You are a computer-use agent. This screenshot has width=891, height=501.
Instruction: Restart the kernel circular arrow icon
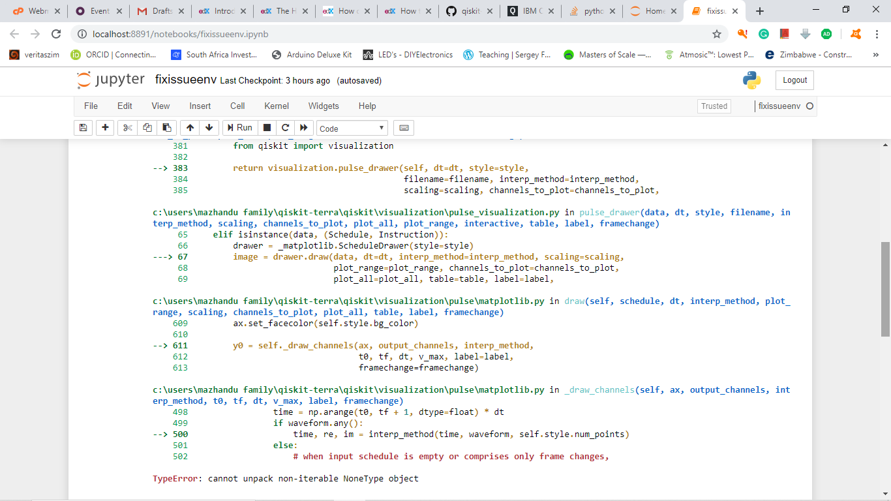(x=285, y=128)
